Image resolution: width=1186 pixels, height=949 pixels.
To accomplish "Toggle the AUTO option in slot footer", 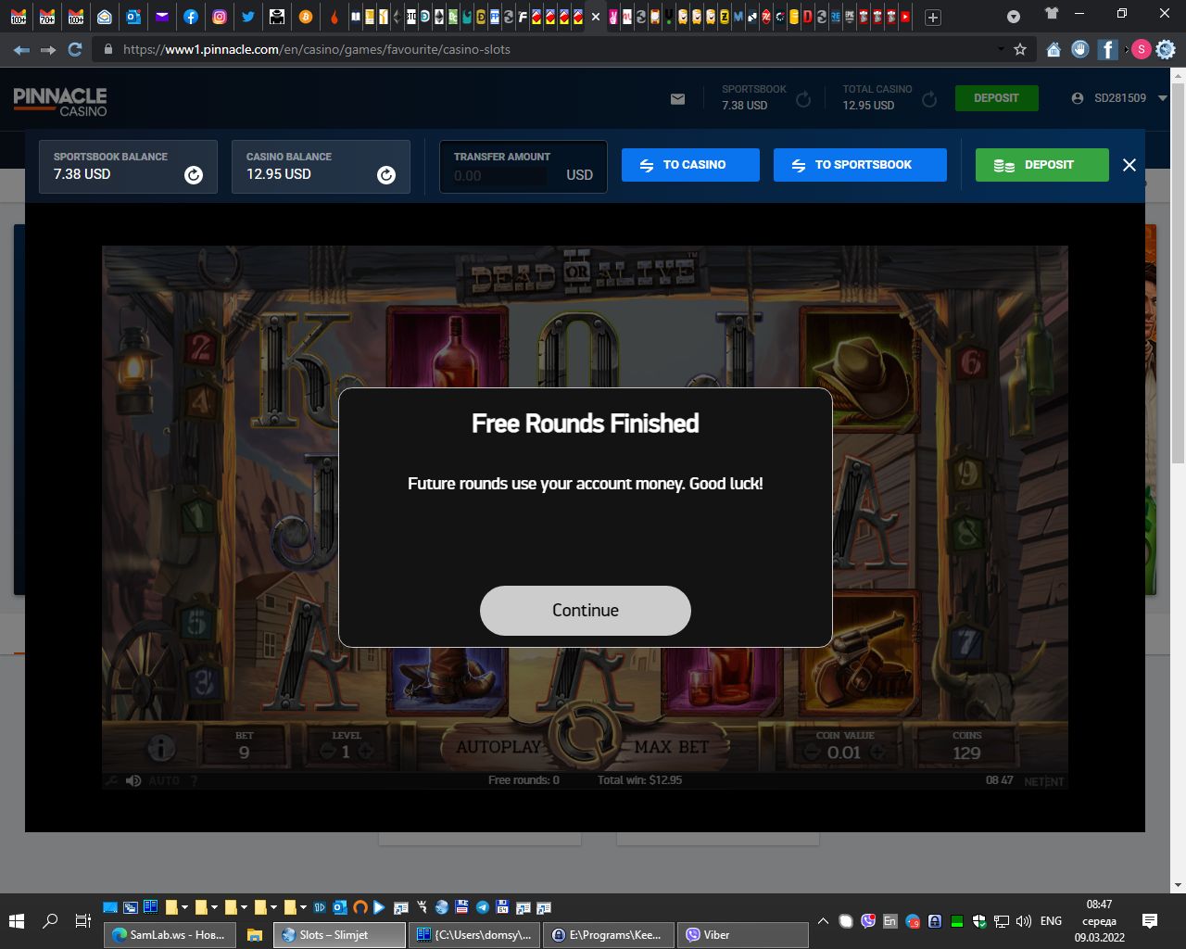I will [x=164, y=781].
